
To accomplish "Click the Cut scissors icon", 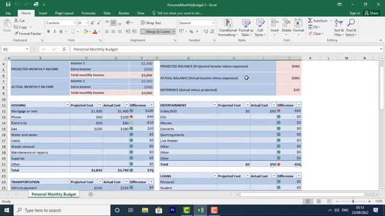I will (x=16, y=20).
